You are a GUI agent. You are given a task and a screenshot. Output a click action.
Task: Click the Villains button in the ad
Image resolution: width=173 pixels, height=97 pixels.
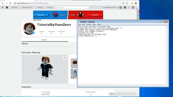[95, 15]
